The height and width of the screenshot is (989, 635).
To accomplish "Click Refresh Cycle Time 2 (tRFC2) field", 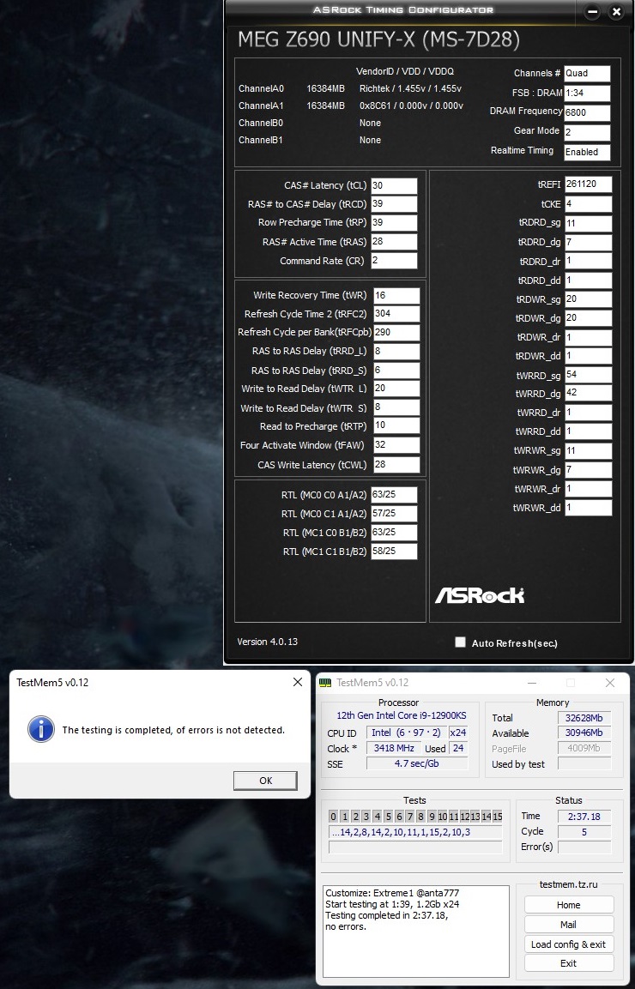I will (x=396, y=313).
